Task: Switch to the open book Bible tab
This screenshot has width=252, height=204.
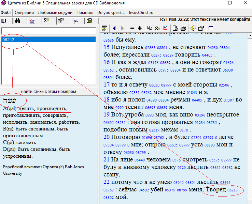Action: pos(4,21)
